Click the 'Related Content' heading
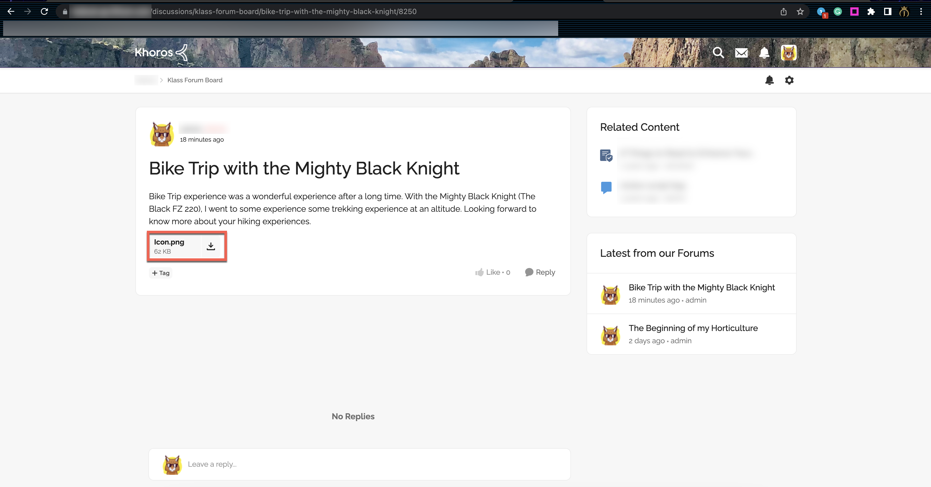Image resolution: width=931 pixels, height=487 pixels. [x=639, y=127]
